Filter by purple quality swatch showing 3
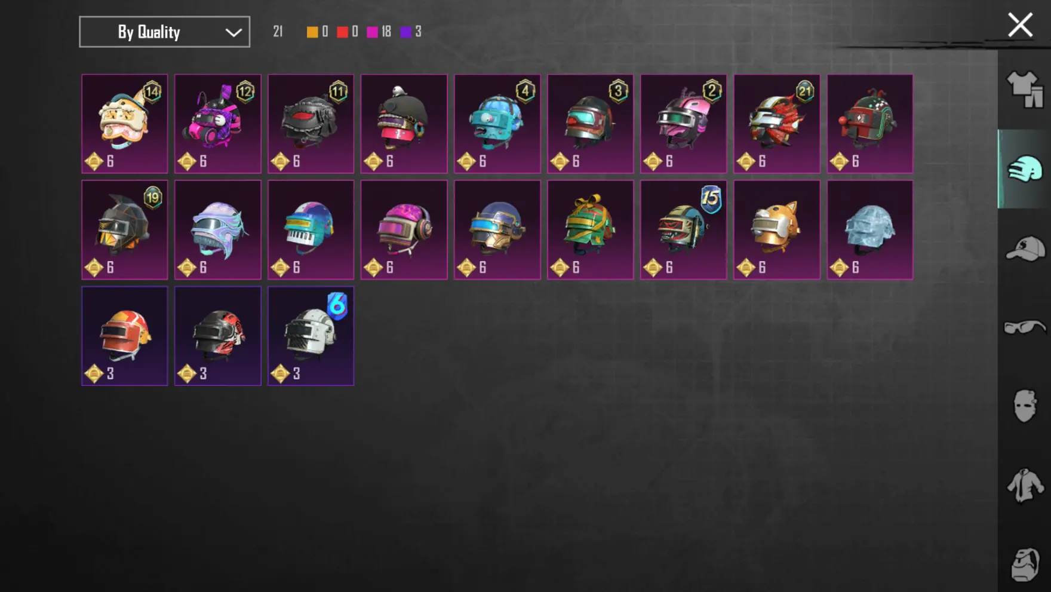1051x592 pixels. click(x=405, y=32)
